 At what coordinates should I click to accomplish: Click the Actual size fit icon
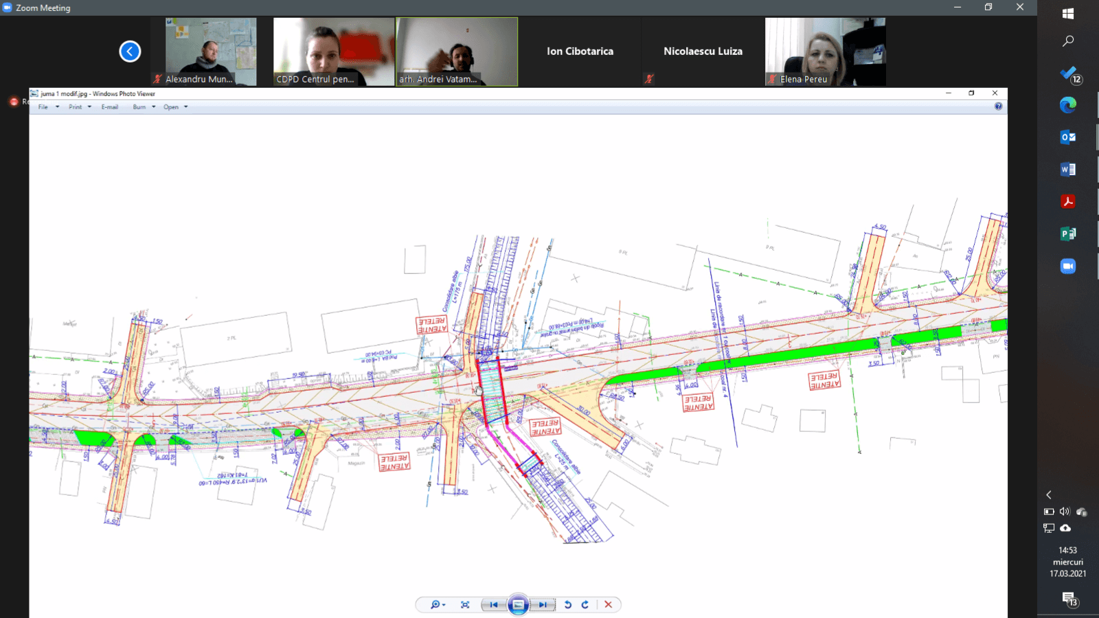click(465, 605)
